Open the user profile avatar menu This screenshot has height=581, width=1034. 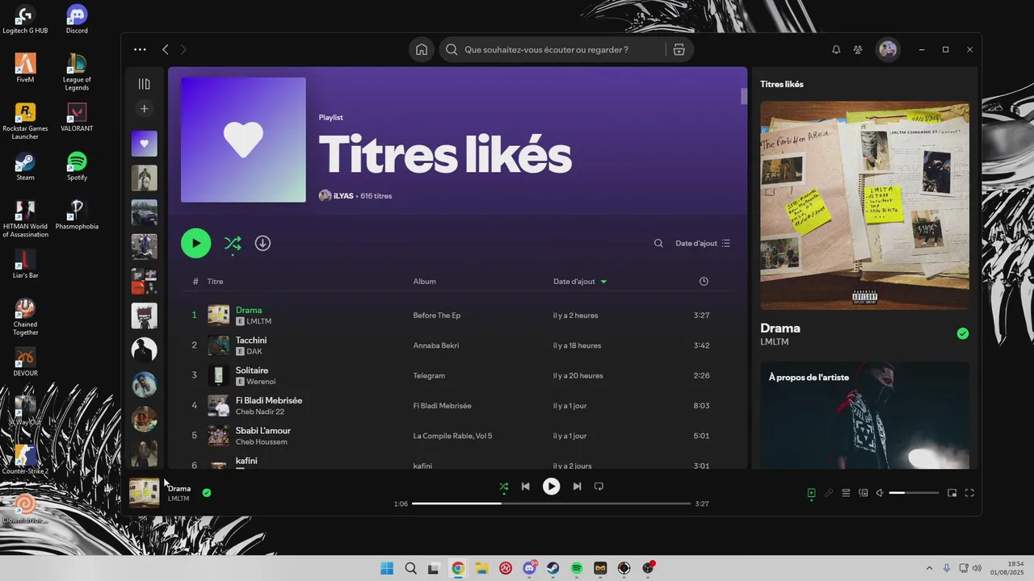click(x=888, y=50)
